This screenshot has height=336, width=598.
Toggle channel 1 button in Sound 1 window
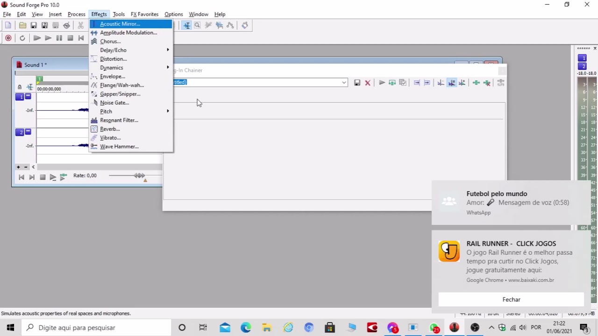[x=20, y=97]
